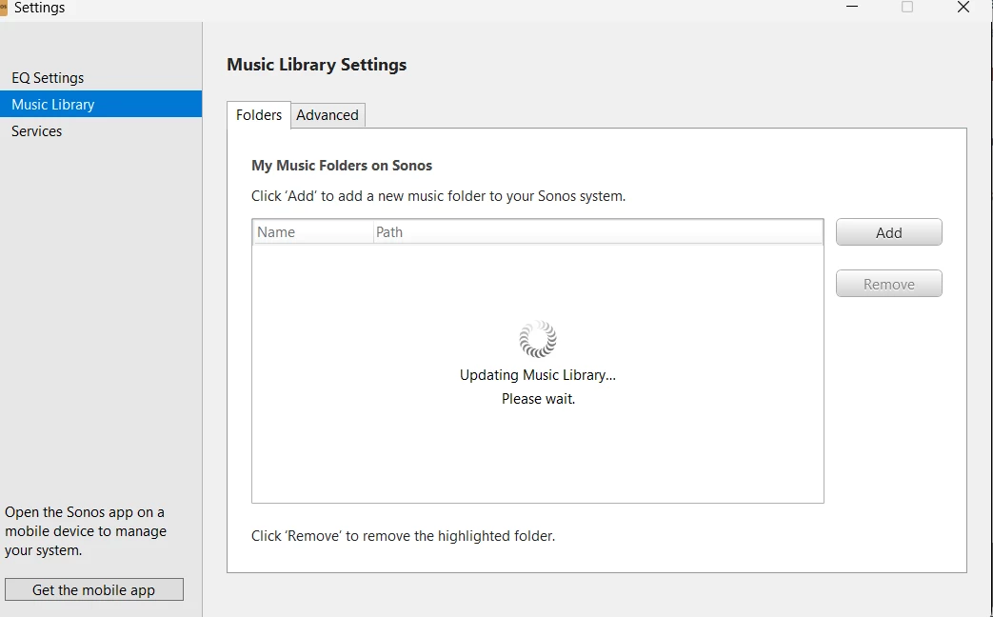Switch to the Folders tab

click(259, 114)
